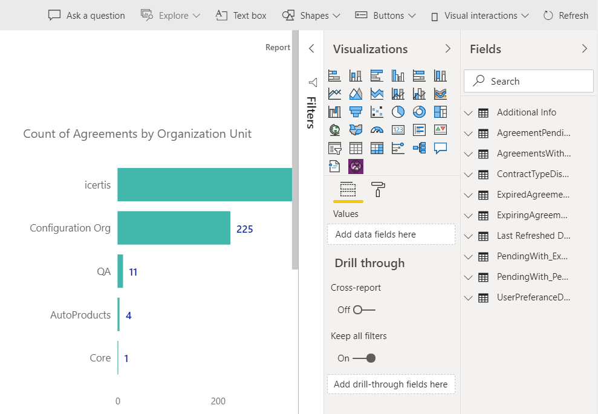Turn on Cross-report drill through
This screenshot has height=414, width=598.
[364, 310]
